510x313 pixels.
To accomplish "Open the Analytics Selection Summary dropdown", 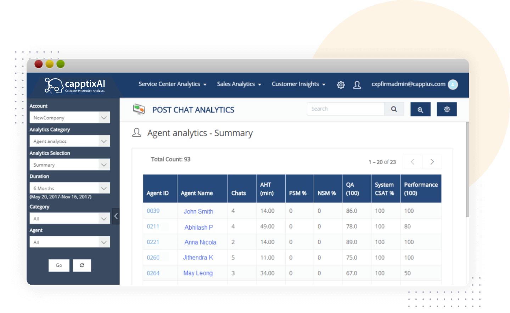I will (x=70, y=165).
